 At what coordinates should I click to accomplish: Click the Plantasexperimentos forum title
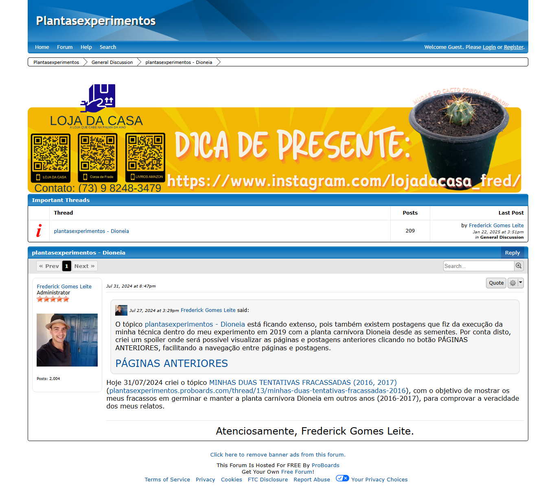[x=96, y=21]
